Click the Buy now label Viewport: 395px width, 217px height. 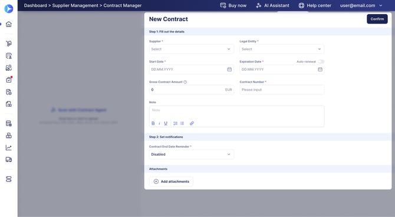click(238, 5)
